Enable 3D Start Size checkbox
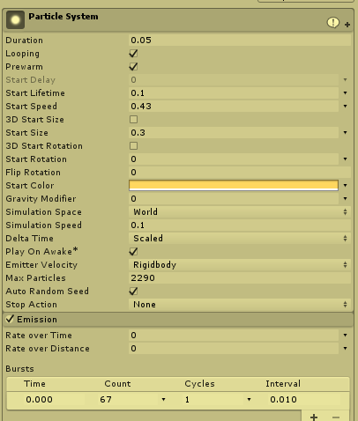 point(133,120)
